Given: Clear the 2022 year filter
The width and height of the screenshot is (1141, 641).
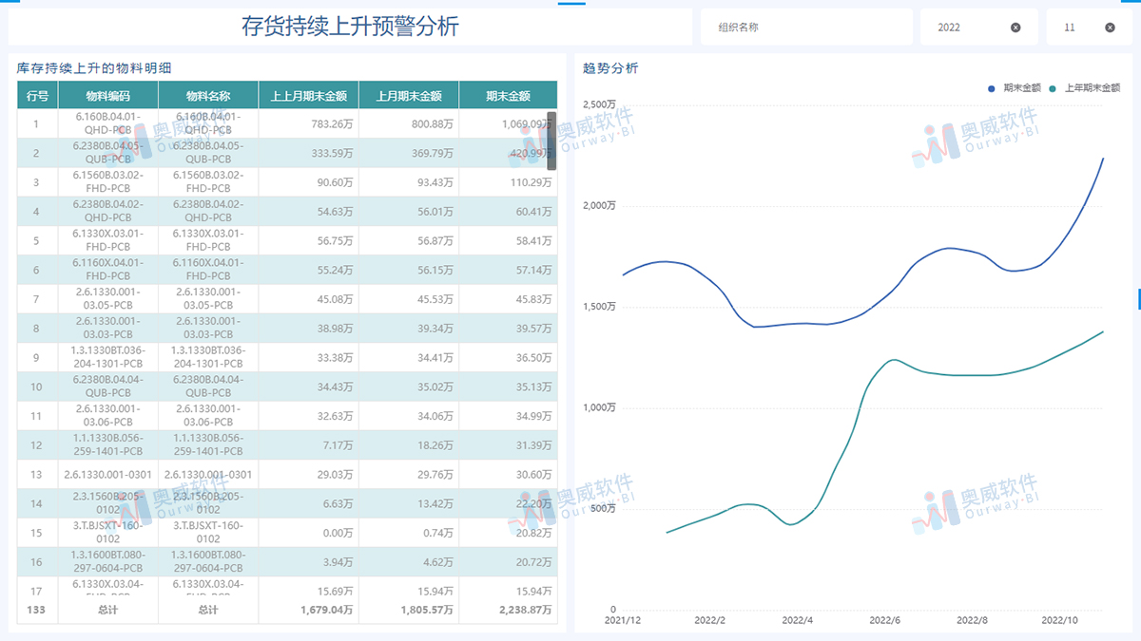Looking at the screenshot, I should (1015, 27).
